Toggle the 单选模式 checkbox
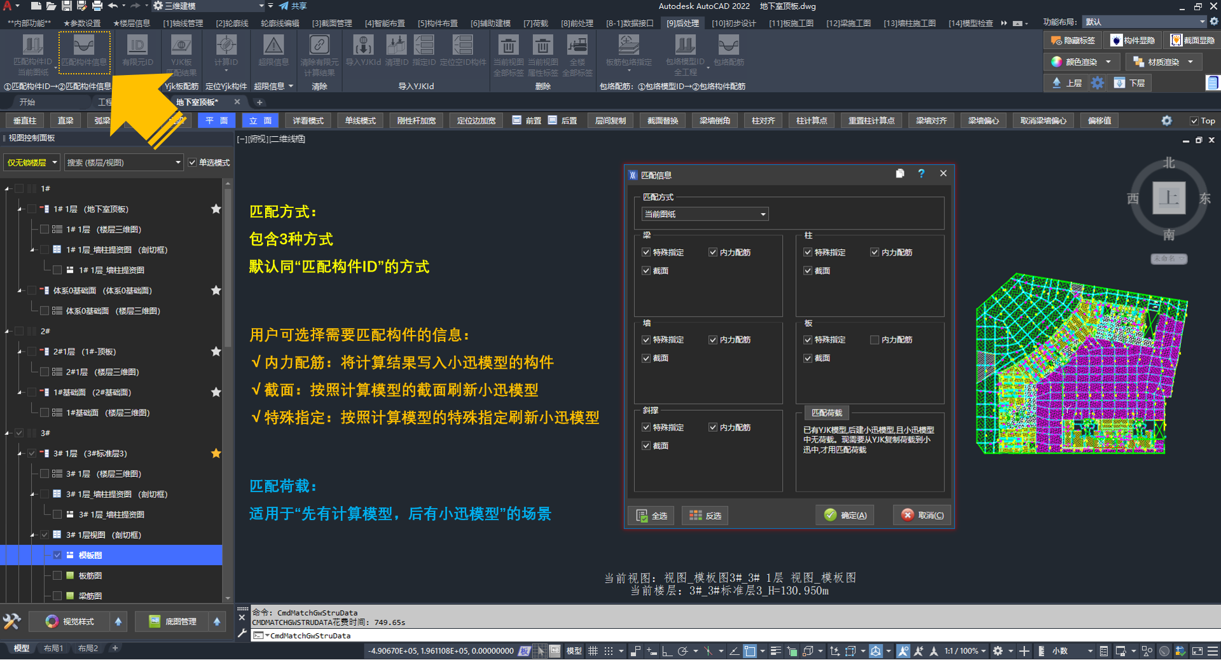This screenshot has height=660, width=1221. click(192, 163)
